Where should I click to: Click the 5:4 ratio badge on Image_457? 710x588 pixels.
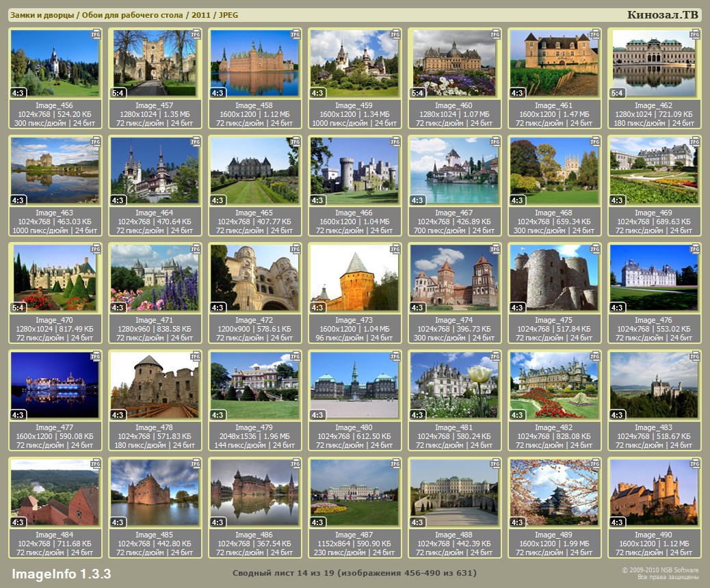click(118, 93)
